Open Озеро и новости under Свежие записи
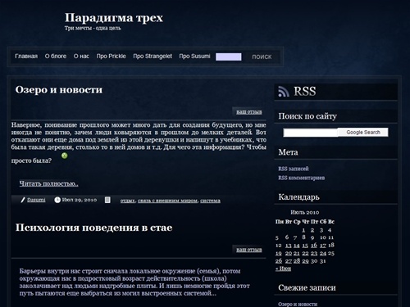Image resolution: width=410 pixels, height=307 pixels. (298, 304)
